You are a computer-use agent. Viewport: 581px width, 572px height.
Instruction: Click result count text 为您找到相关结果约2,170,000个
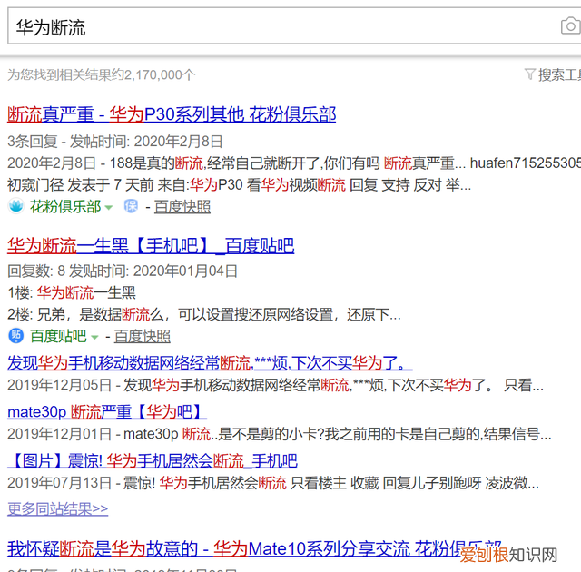(x=102, y=74)
